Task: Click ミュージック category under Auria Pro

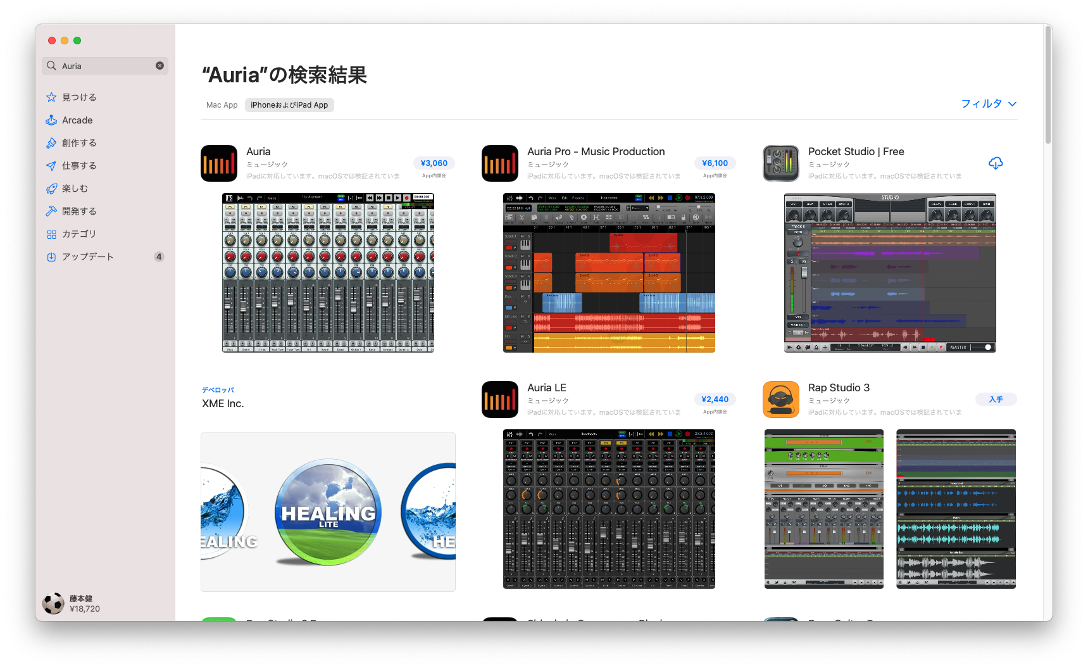Action: pos(548,165)
